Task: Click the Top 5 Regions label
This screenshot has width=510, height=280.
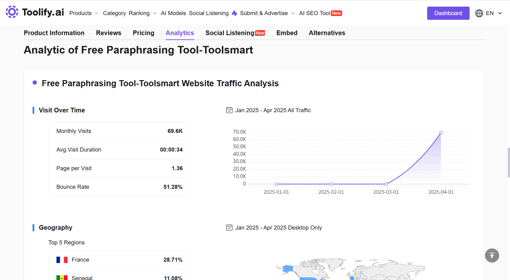Action: pyautogui.click(x=67, y=243)
